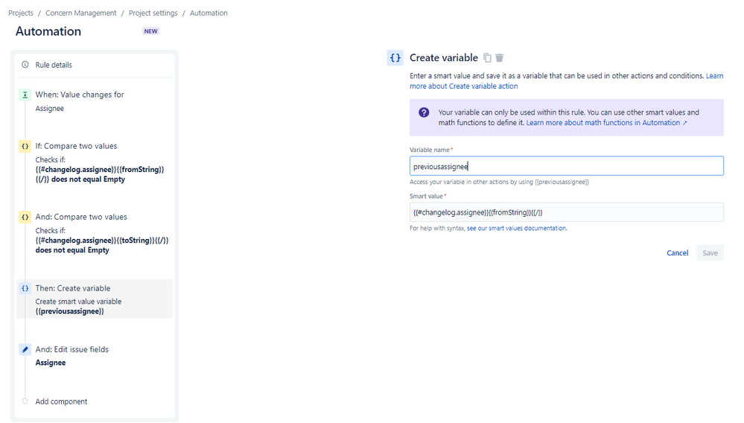Click the Cancel button

point(677,252)
